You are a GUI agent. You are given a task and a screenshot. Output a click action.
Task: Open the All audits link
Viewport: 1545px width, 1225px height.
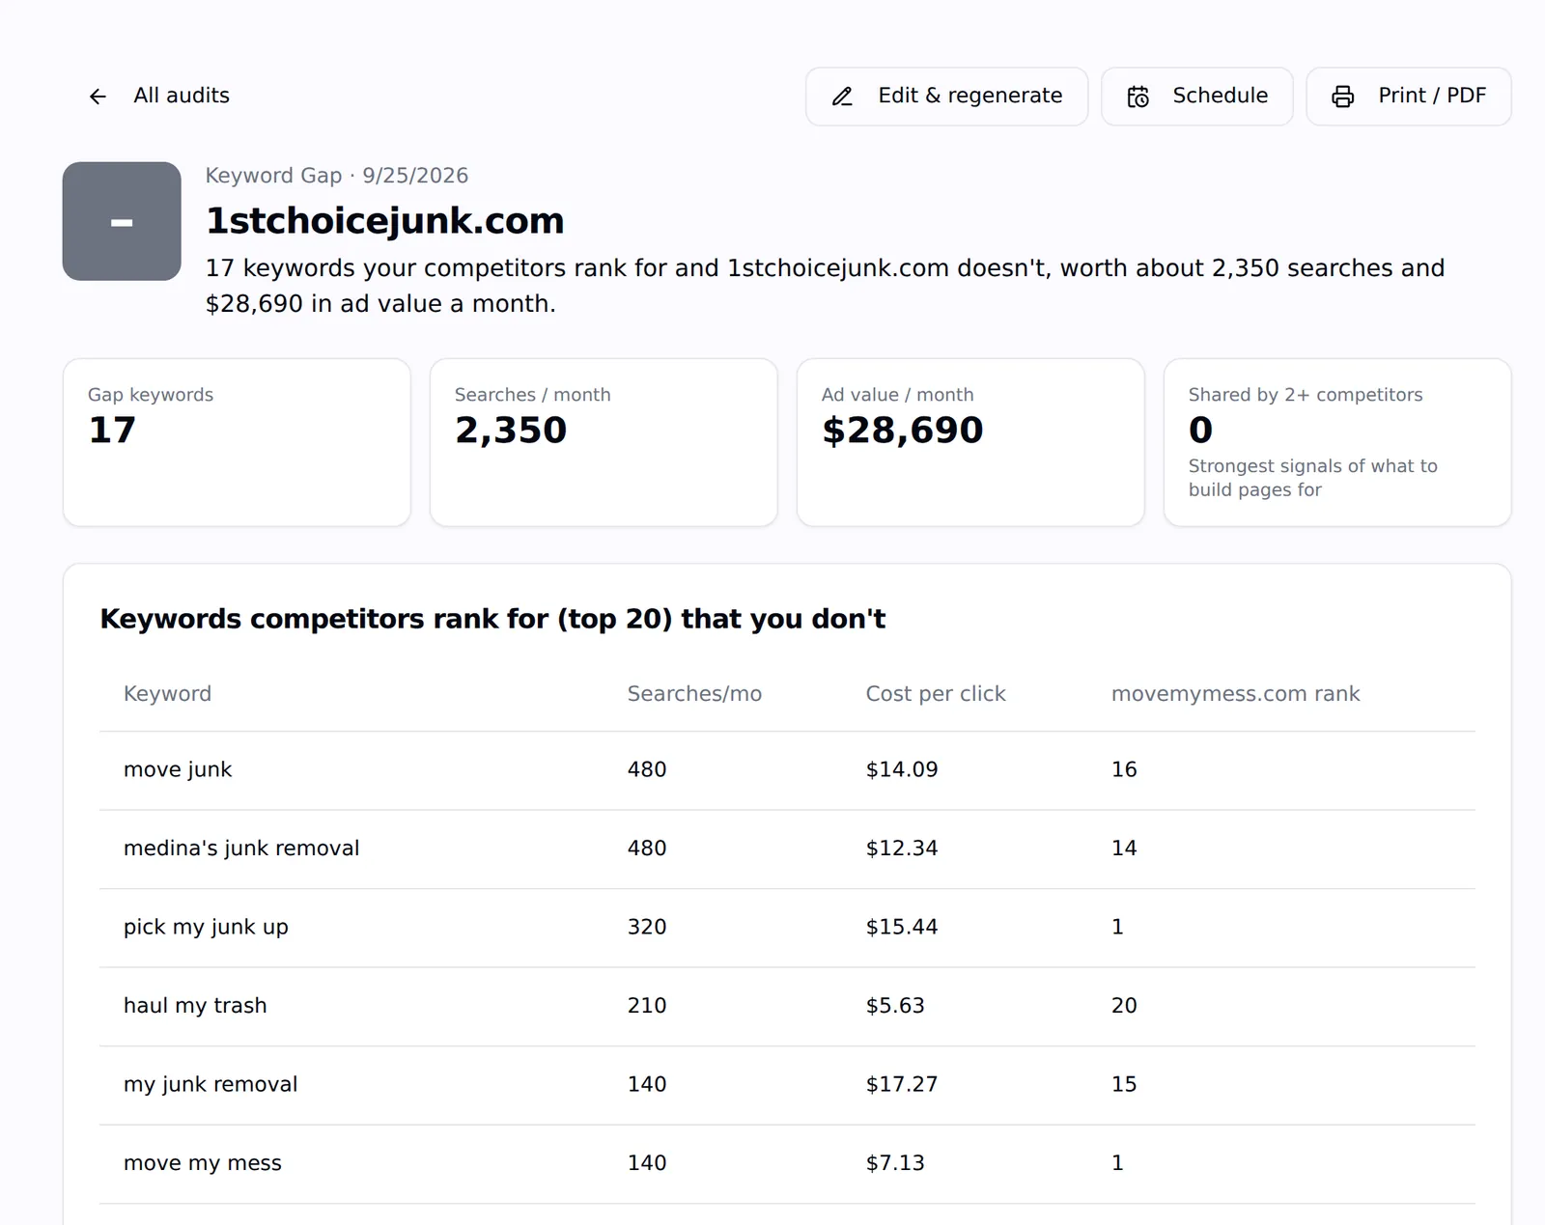pyautogui.click(x=182, y=96)
